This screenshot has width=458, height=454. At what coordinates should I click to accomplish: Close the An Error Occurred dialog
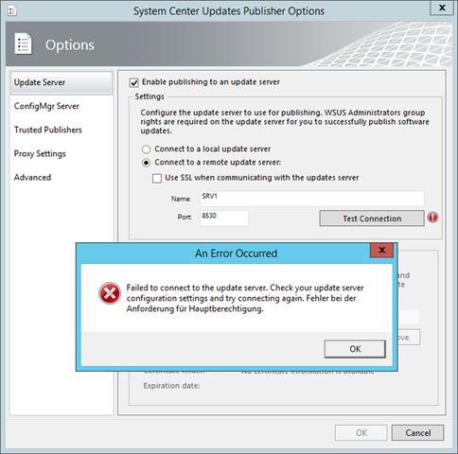tap(381, 251)
